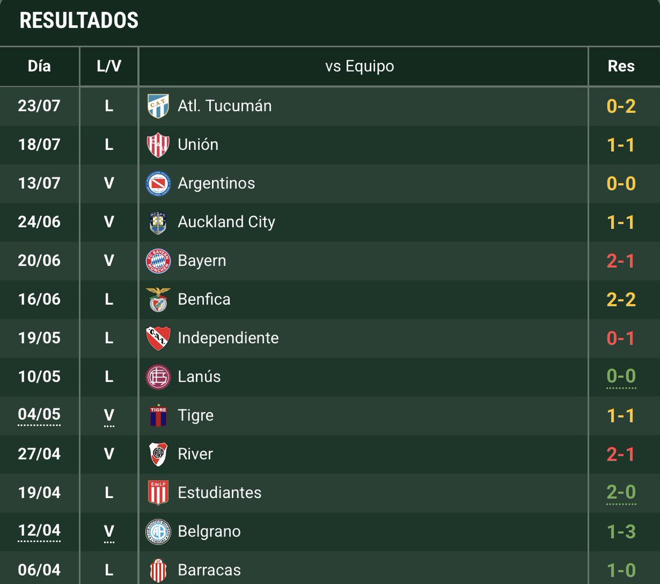Viewport: 660px width, 584px height.
Task: Open the underlined 0-0 Lanús result
Action: pos(621,377)
